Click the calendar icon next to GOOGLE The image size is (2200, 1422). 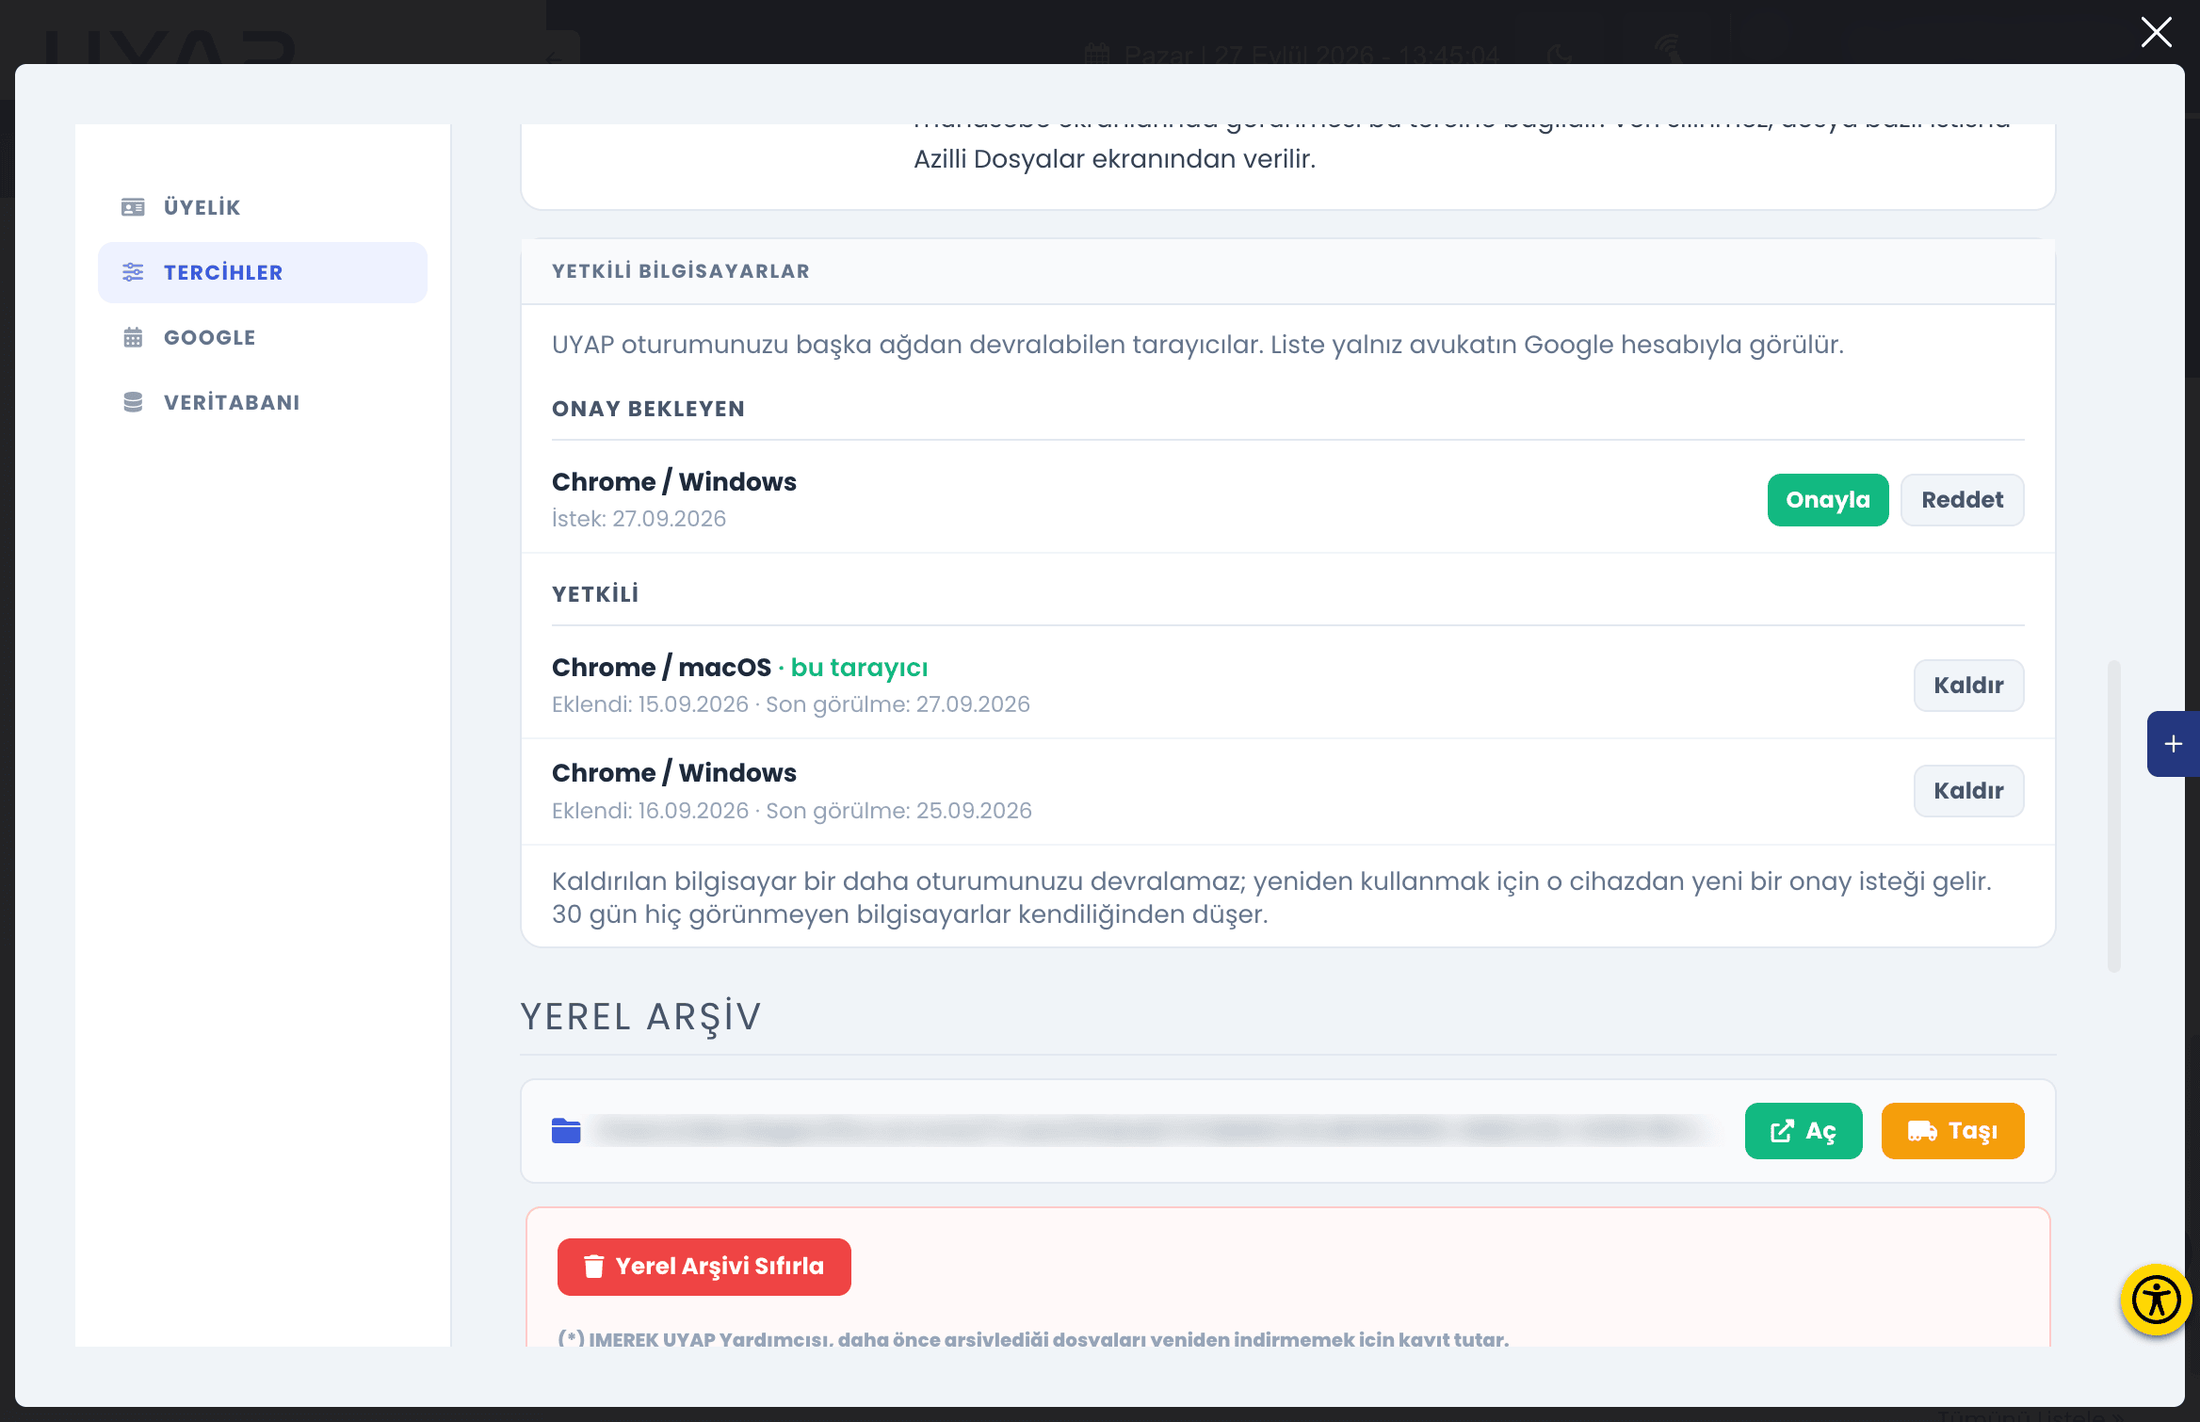point(133,337)
